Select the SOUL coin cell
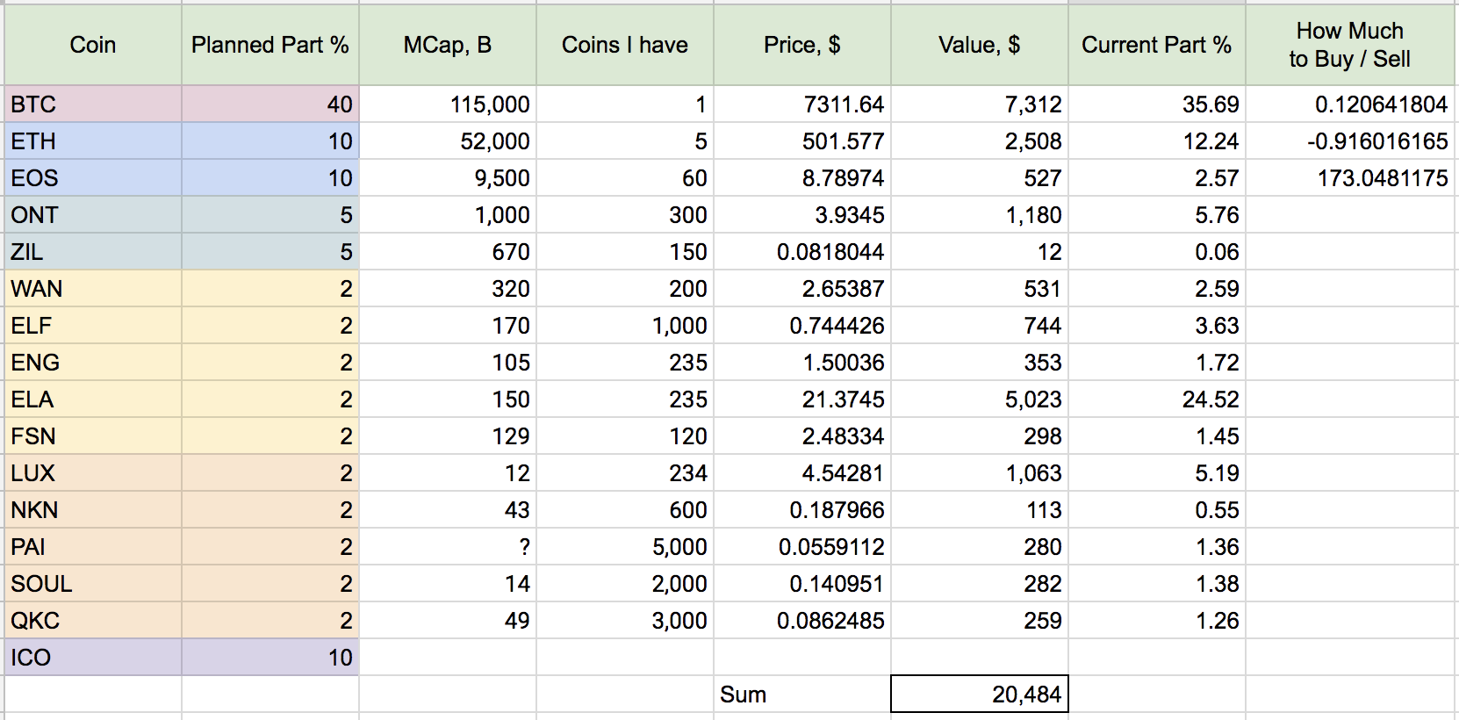This screenshot has width=1459, height=720. pyautogui.click(x=92, y=584)
